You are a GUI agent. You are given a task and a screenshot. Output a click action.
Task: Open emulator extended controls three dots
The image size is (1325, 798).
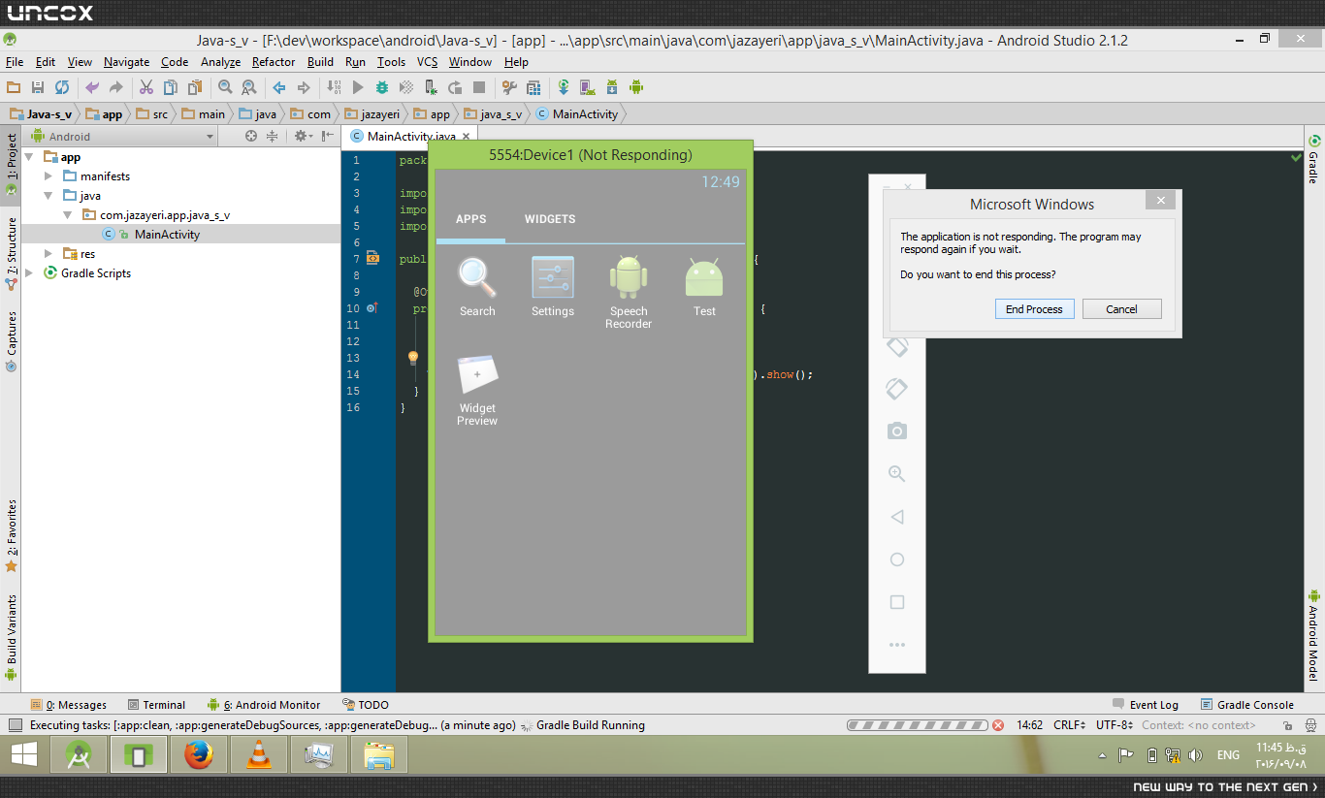point(897,645)
